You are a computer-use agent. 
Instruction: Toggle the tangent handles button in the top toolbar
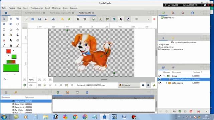[x=107, y=19]
